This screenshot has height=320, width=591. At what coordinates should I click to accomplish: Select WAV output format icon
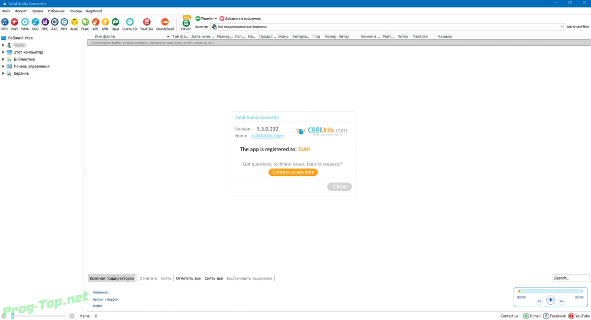tap(14, 24)
